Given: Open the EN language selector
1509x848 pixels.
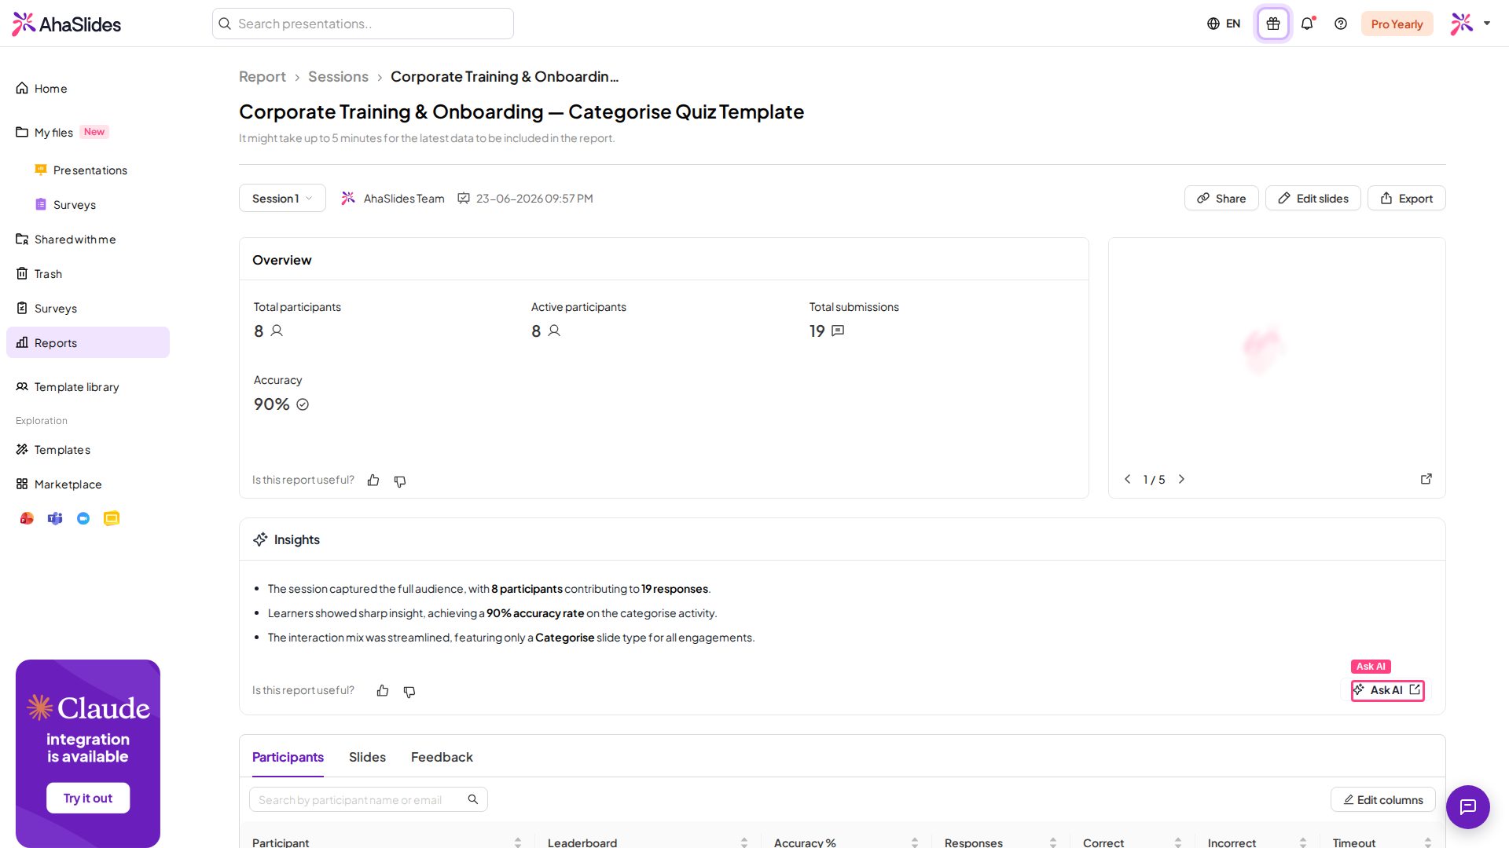Looking at the screenshot, I should click(1224, 24).
